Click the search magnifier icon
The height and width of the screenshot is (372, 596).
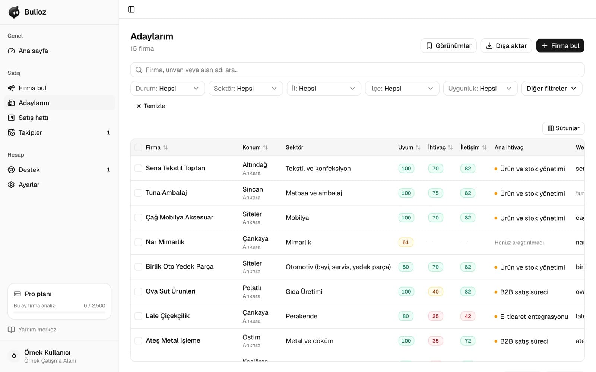coord(139,70)
